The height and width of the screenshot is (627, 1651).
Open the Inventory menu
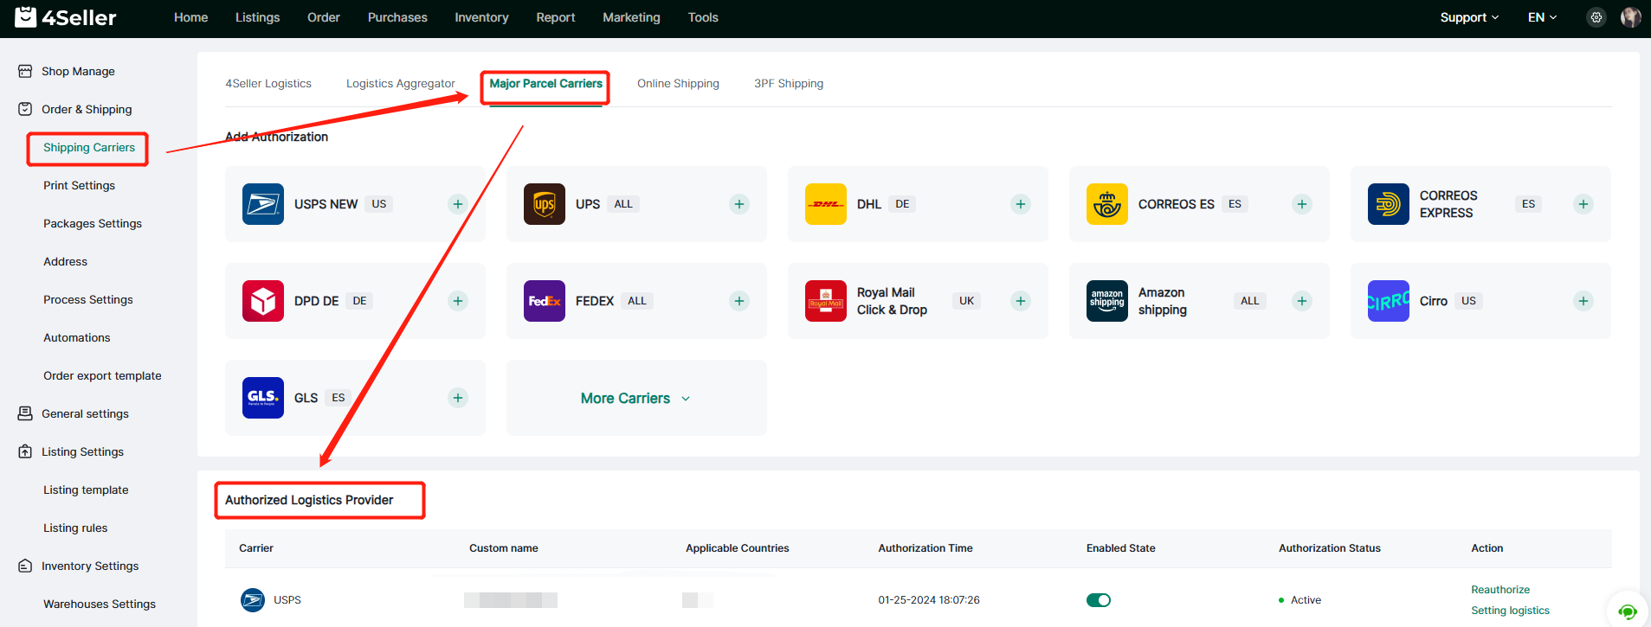point(481,17)
